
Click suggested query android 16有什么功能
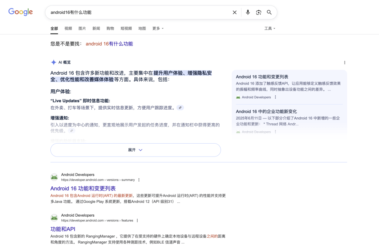(x=109, y=44)
